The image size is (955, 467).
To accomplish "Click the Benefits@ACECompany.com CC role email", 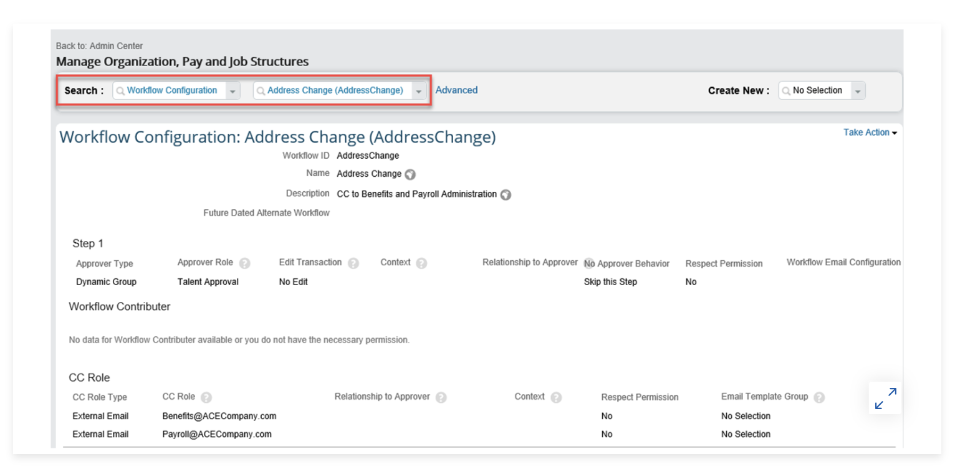I will (x=219, y=416).
